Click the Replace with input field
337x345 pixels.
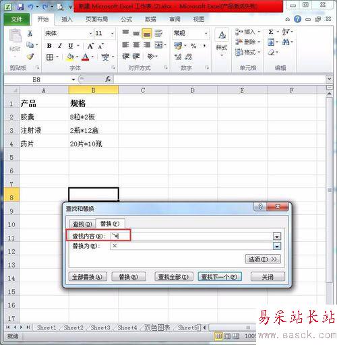click(191, 246)
